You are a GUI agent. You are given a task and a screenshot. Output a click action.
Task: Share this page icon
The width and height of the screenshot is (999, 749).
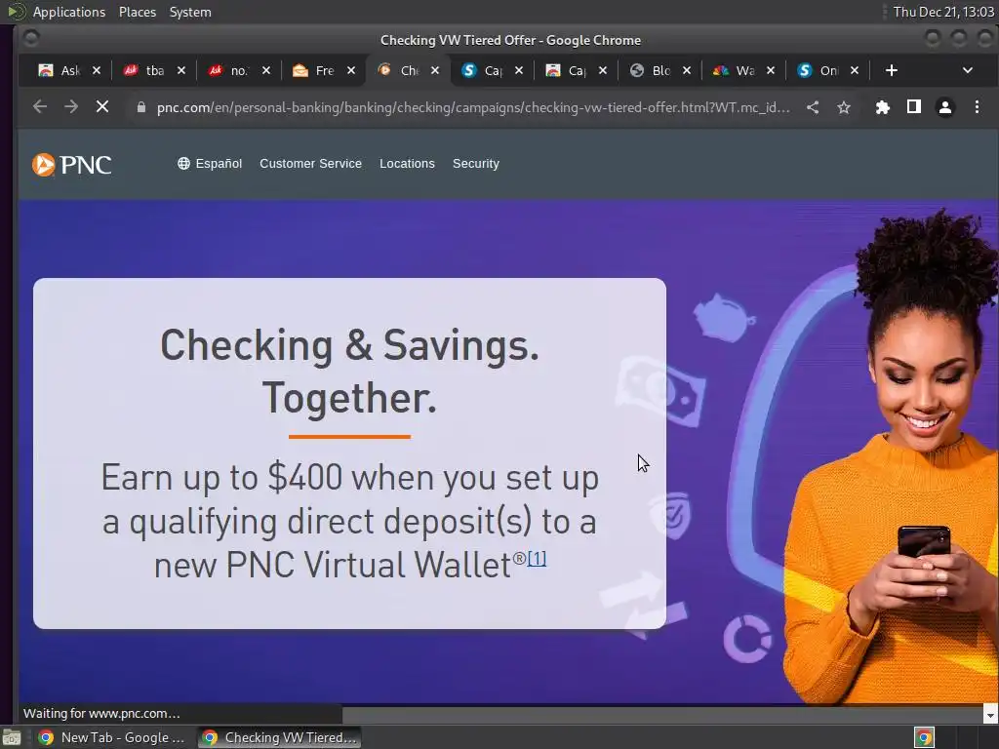coord(813,107)
